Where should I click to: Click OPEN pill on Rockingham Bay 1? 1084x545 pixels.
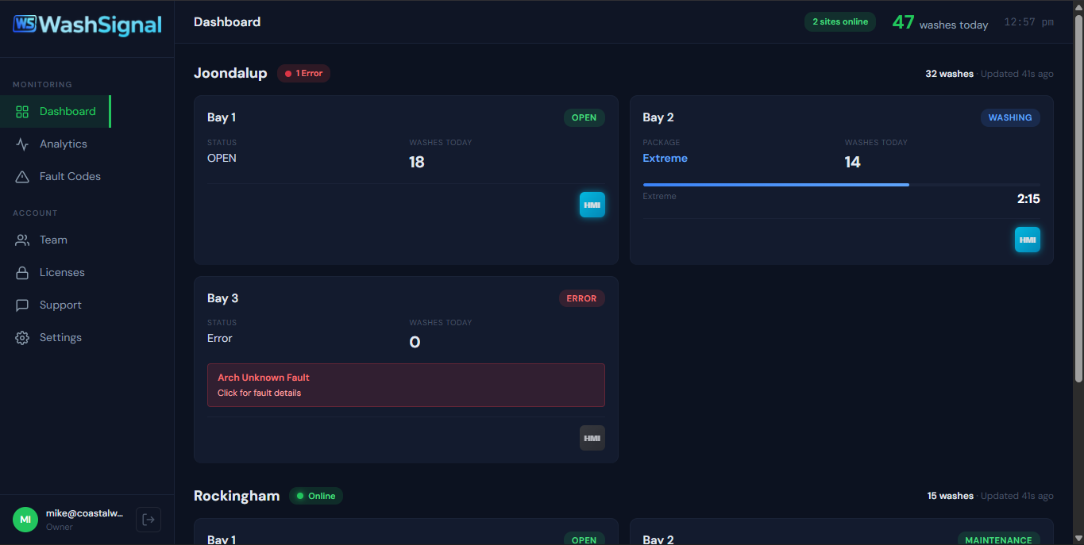pos(584,539)
